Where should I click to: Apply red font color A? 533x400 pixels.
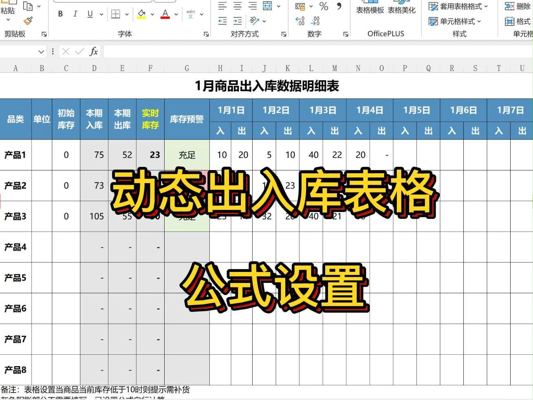coord(165,14)
